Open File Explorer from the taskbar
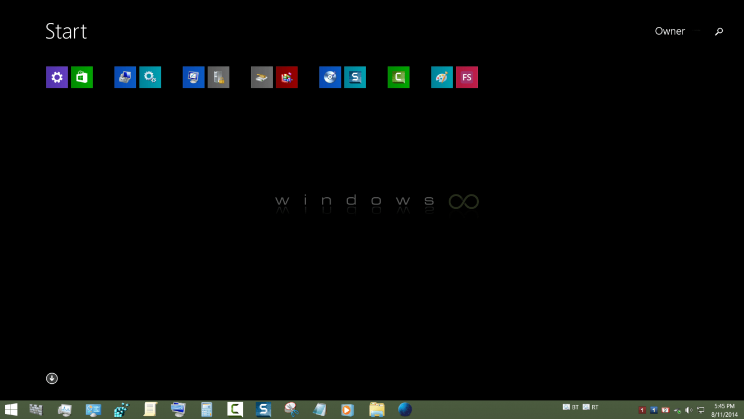The height and width of the screenshot is (419, 744). (x=377, y=410)
